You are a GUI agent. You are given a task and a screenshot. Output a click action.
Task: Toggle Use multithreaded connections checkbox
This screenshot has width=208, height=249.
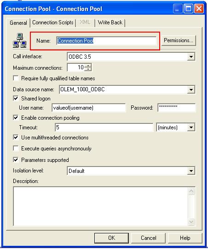(x=16, y=138)
